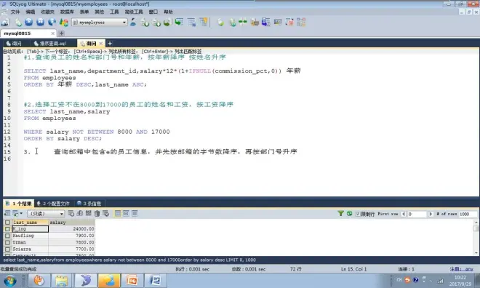This screenshot has width=480, height=288.
Task: Click the salary column header
Action: click(71, 223)
